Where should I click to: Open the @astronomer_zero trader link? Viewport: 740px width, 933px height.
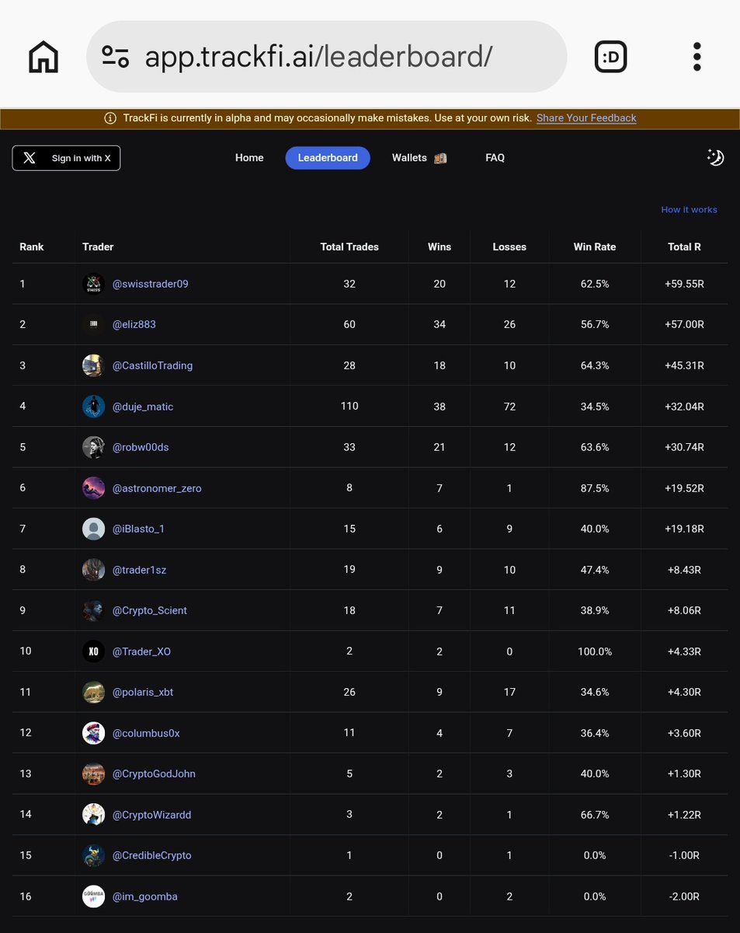click(157, 488)
